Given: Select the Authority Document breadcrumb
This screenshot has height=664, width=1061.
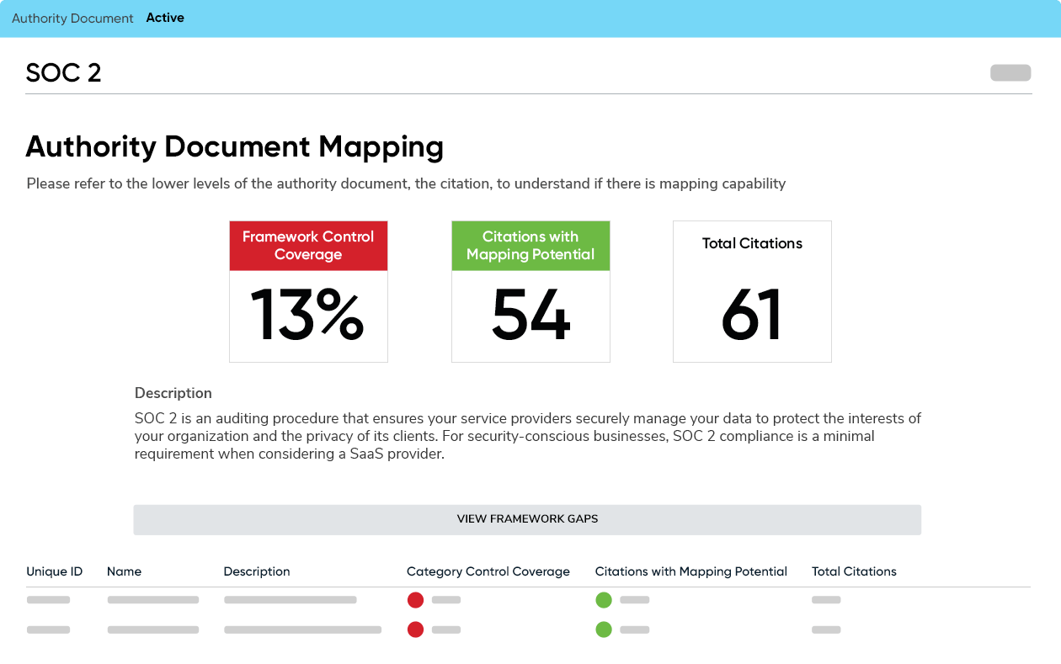Looking at the screenshot, I should click(x=72, y=18).
